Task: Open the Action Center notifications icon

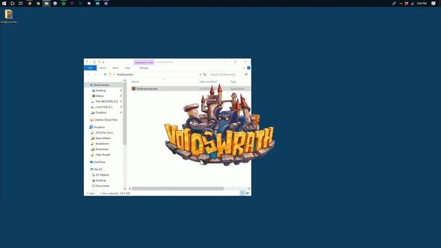Action: [x=433, y=3]
